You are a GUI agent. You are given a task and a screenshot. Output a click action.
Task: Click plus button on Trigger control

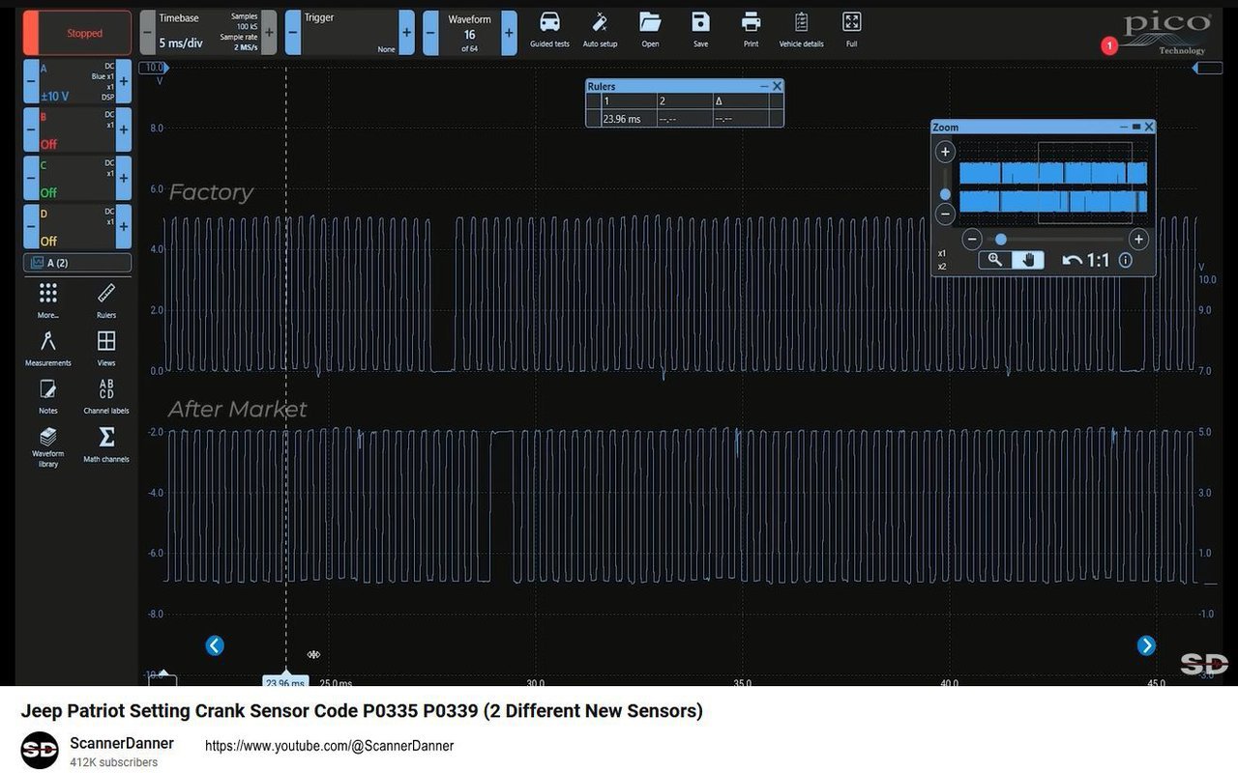[406, 33]
